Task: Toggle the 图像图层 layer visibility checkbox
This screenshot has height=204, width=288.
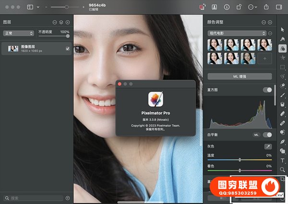Action: click(68, 48)
